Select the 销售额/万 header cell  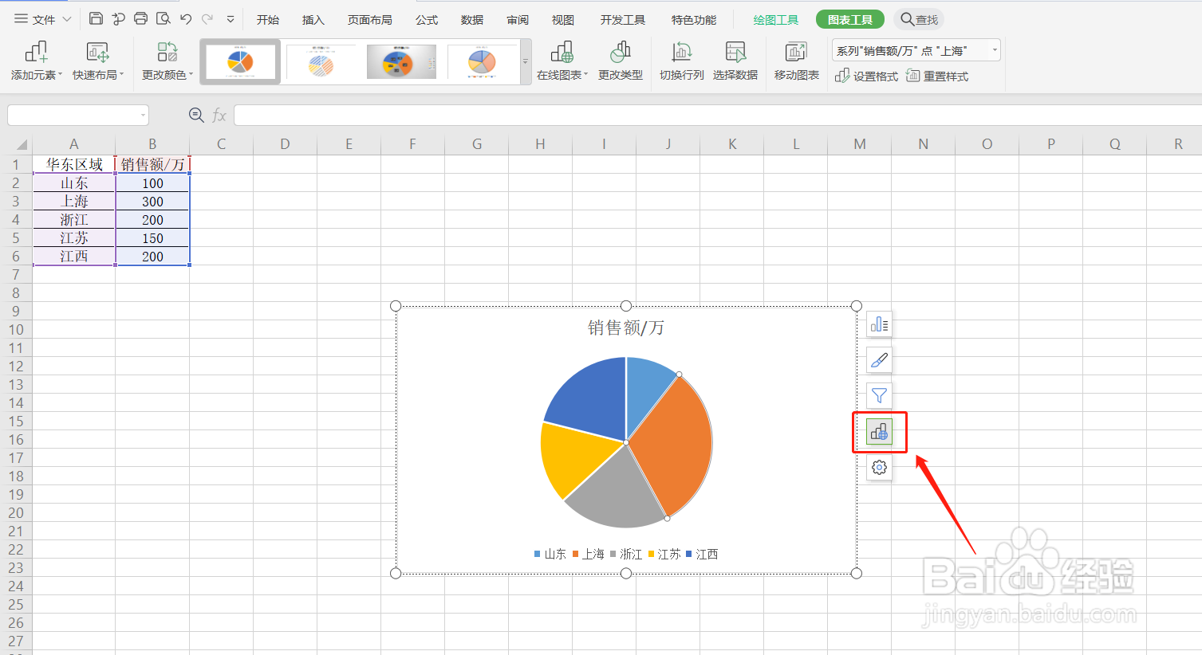pyautogui.click(x=152, y=164)
